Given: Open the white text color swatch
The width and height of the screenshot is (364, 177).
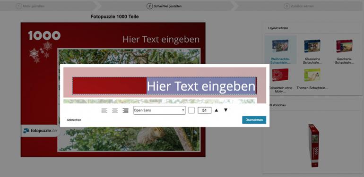Looking at the screenshot, I should (x=191, y=110).
